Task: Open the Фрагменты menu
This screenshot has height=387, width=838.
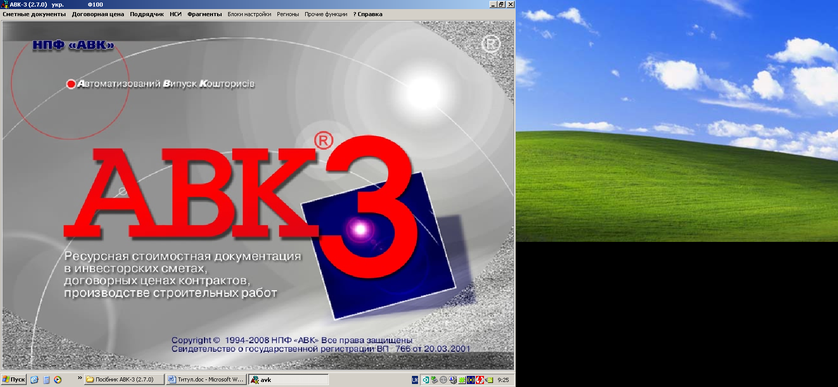Action: [204, 14]
